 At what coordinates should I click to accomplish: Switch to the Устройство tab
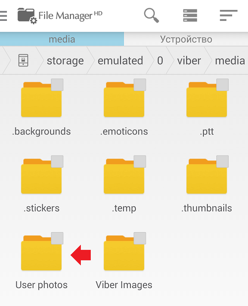(x=186, y=39)
